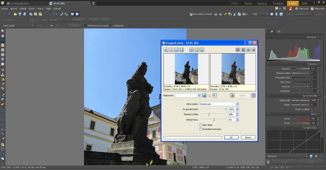Toggle overexposure highlight icon in dialog
Screen dimensions: 326x170
197,50
